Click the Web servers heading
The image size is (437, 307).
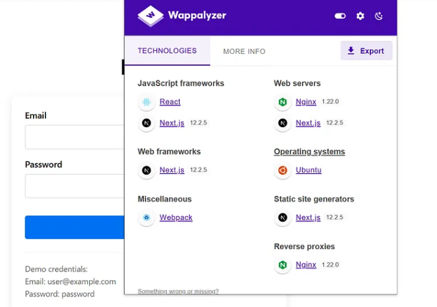pyautogui.click(x=297, y=83)
